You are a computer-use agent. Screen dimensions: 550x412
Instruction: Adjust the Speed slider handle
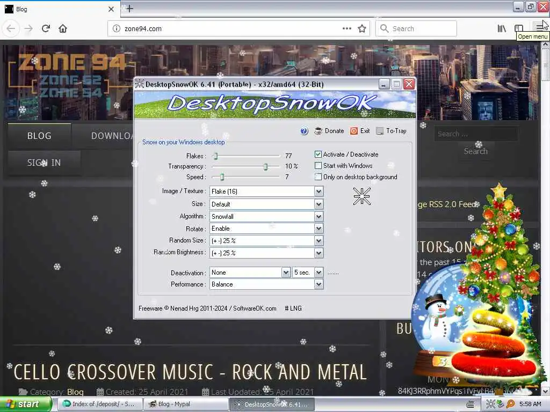(222, 177)
